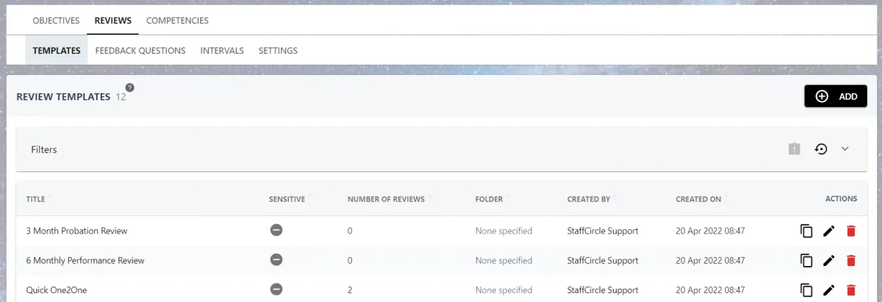Duplicate the 6 Monthly Performance Review template
882x302 pixels.
click(x=806, y=260)
